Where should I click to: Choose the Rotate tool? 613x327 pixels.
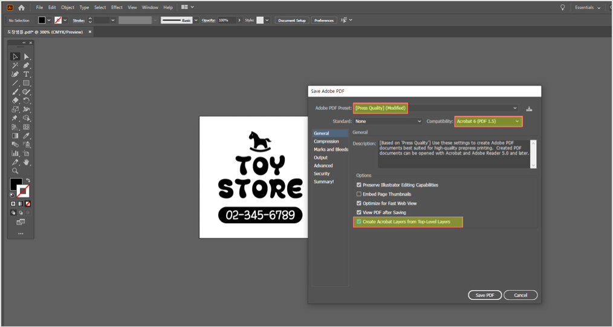[26, 101]
